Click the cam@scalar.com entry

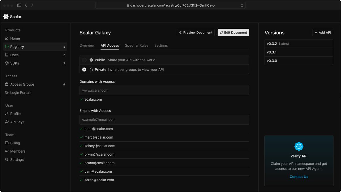(x=164, y=172)
